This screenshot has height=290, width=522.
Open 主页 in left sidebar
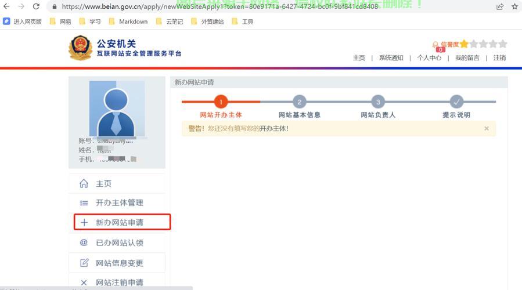pos(117,184)
